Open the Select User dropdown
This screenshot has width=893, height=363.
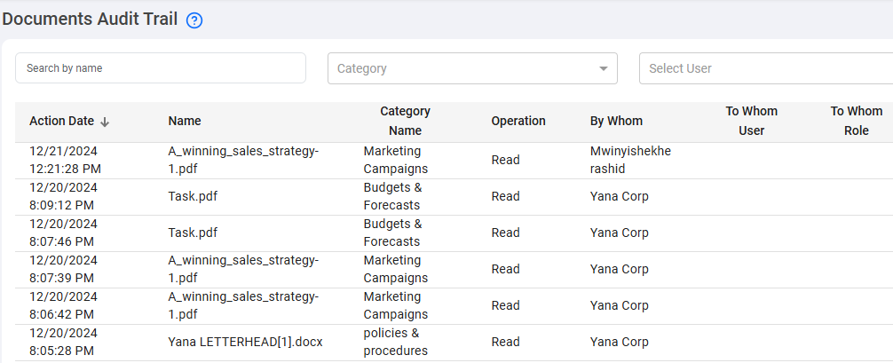click(x=763, y=68)
